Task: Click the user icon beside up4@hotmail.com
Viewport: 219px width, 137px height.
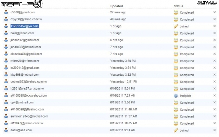Action: [x=6, y=102]
